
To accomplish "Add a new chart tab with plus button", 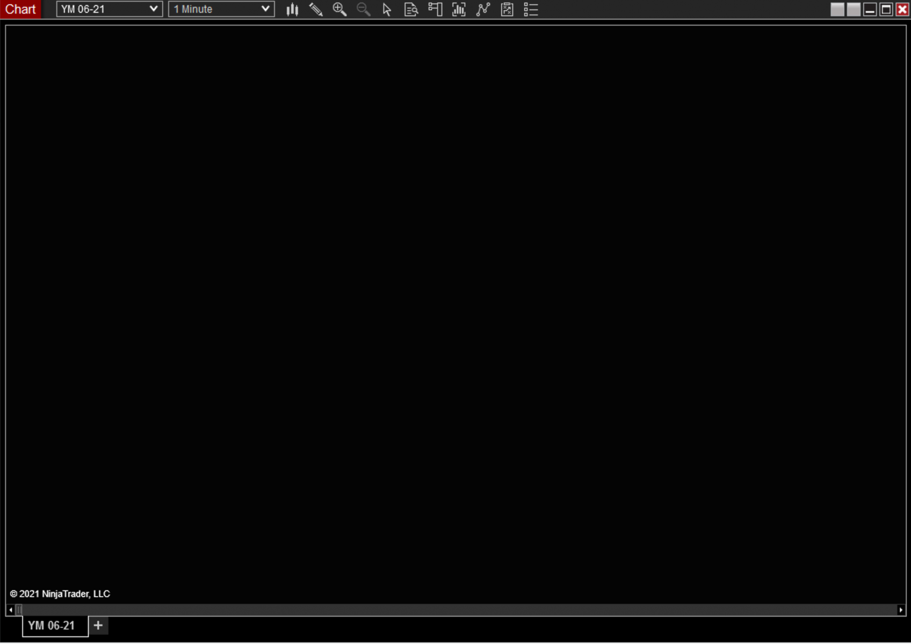I will point(98,625).
